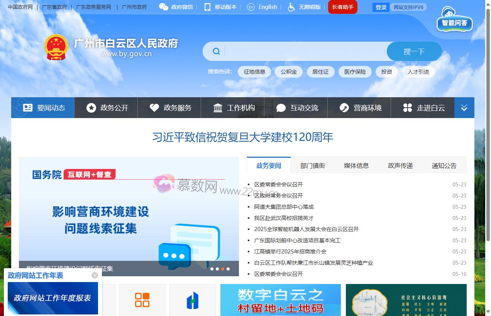Image resolution: width=491 pixels, height=316 pixels.
Task: Click the magnifying glass search icon
Action: (216, 51)
